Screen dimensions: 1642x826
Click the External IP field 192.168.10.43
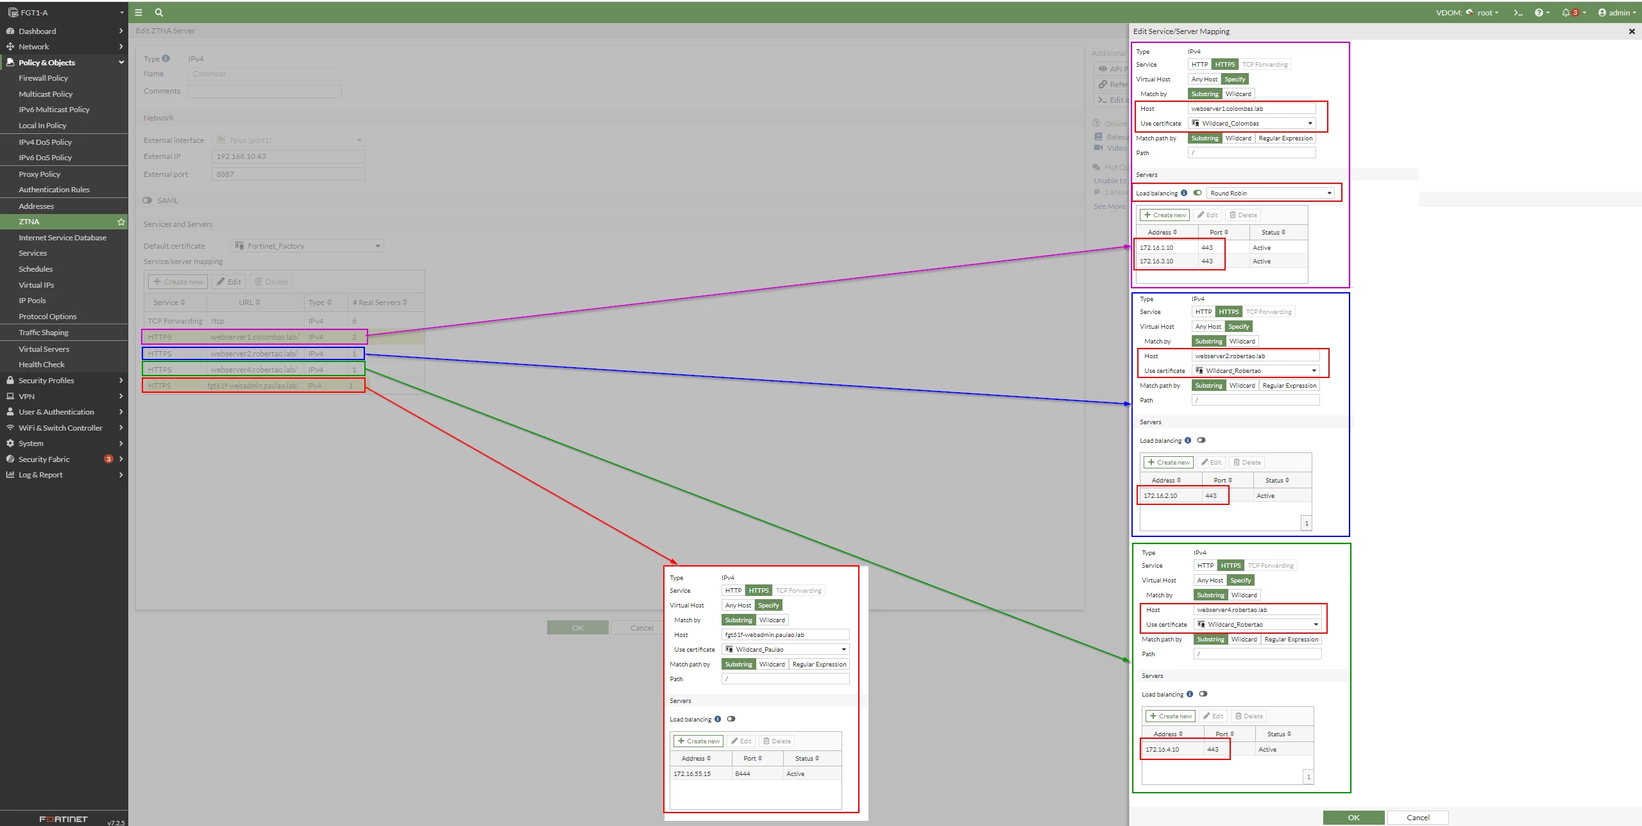pos(289,156)
